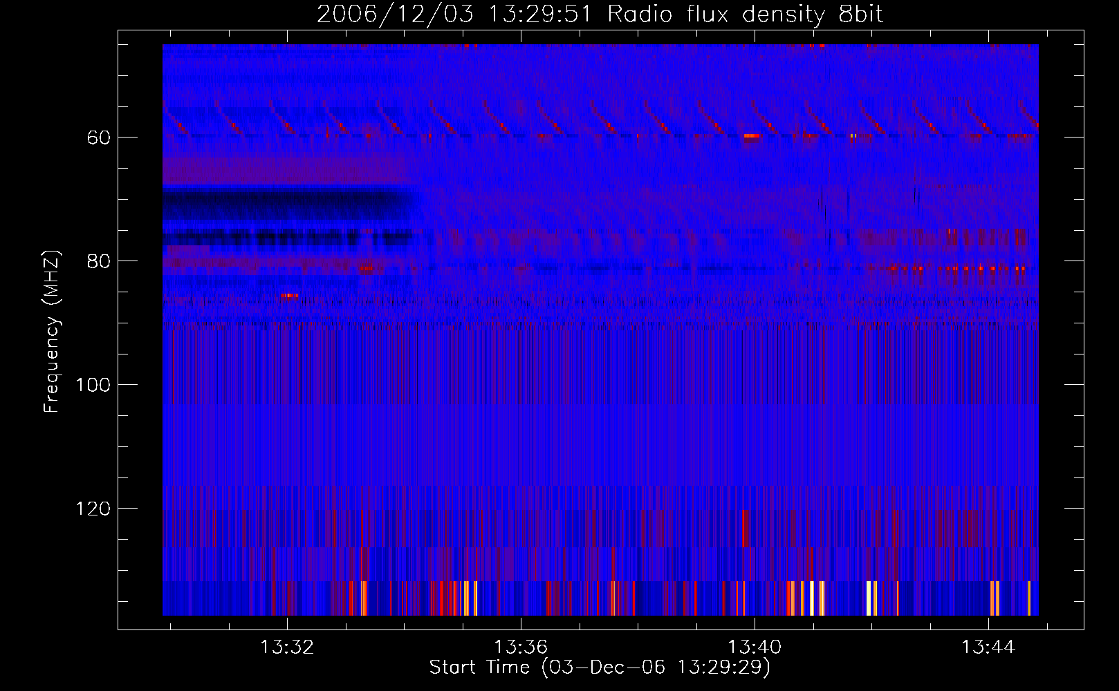The image size is (1119, 691).
Task: Click the 'Start Time (03-Dec-06 13:29:29)' label
Action: tap(600, 668)
